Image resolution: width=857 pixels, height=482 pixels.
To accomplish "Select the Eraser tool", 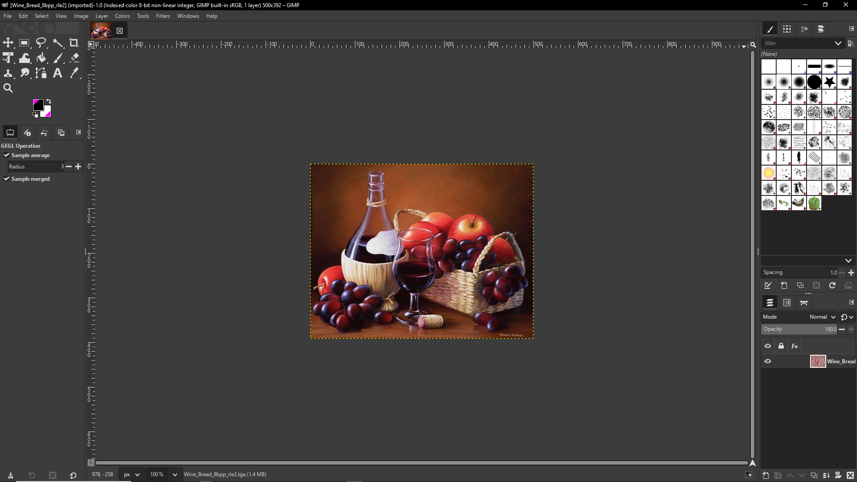I will 74,58.
